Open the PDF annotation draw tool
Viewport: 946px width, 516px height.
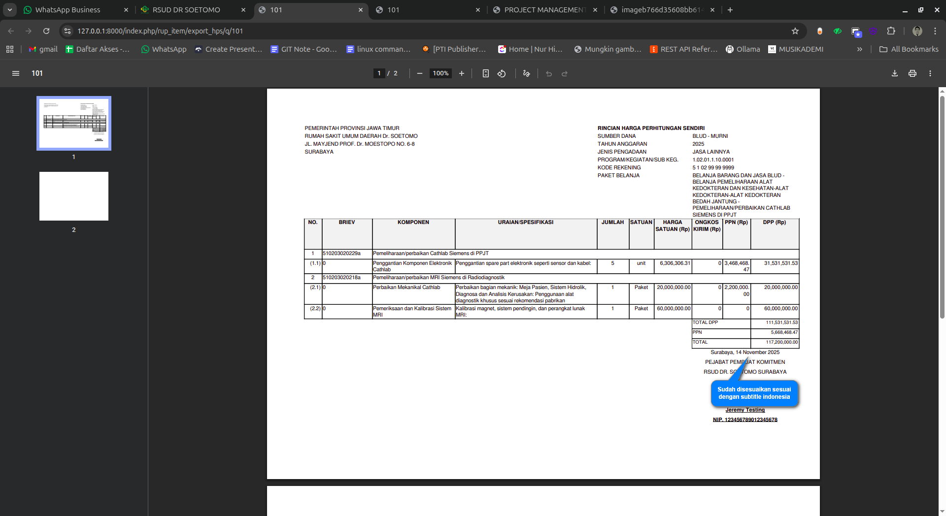click(526, 73)
